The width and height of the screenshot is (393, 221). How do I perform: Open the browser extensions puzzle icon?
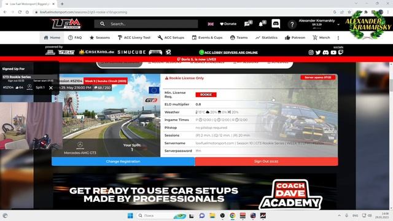coord(366,12)
